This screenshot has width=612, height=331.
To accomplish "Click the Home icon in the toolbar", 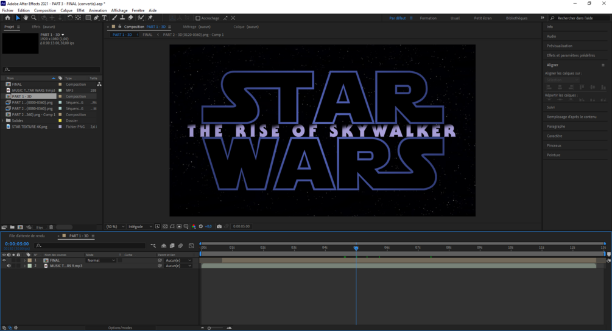I will pos(7,18).
